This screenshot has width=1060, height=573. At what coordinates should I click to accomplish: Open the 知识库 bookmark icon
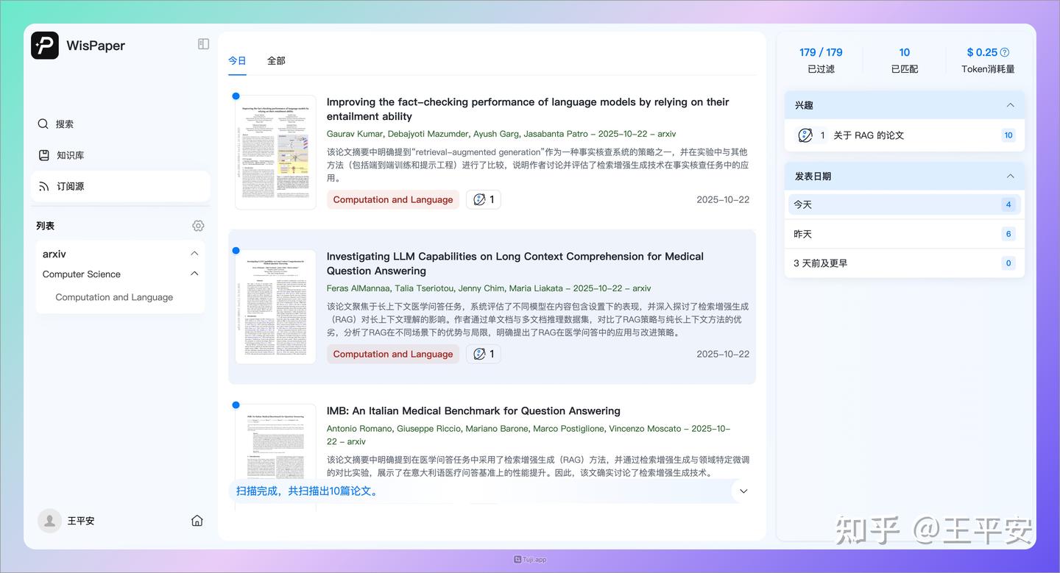(43, 154)
